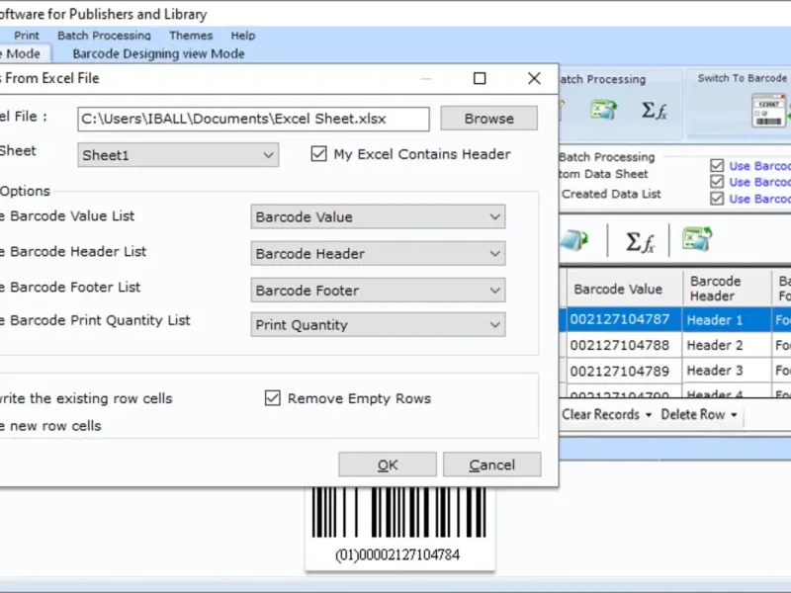Screen dimensions: 791x593
Task: Click the Browse button
Action: (x=488, y=119)
